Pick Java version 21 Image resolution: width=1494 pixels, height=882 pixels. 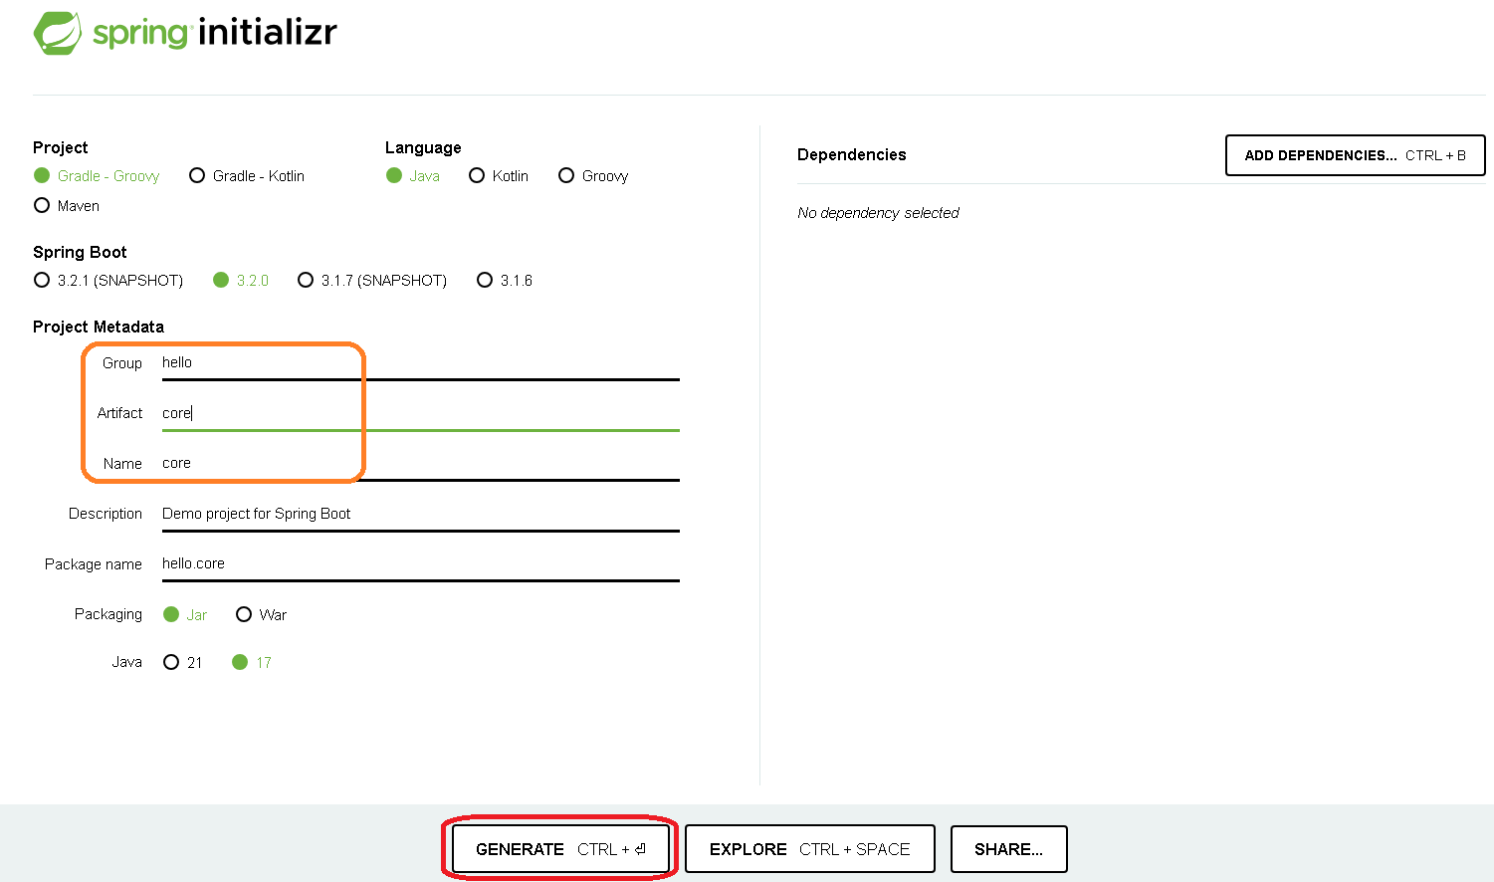pos(183,663)
